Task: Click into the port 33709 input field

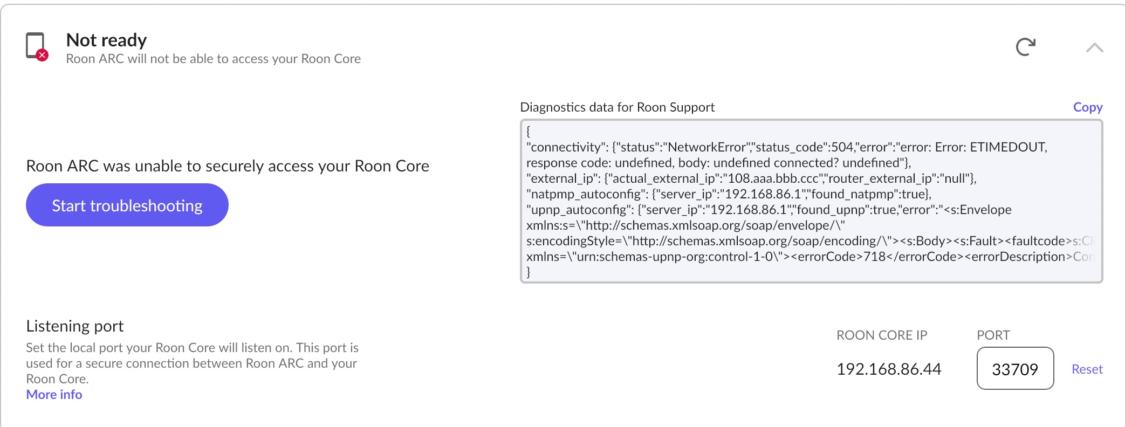Action: coord(1014,369)
